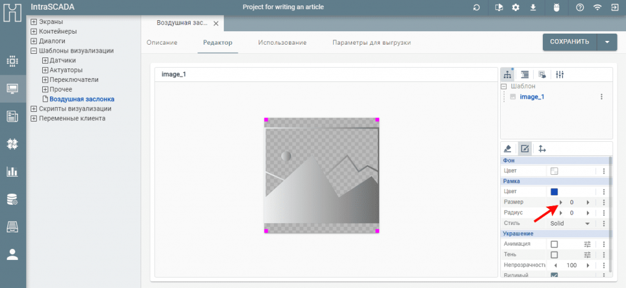Open the edit properties tab icon
The image size is (626, 288).
[525, 149]
